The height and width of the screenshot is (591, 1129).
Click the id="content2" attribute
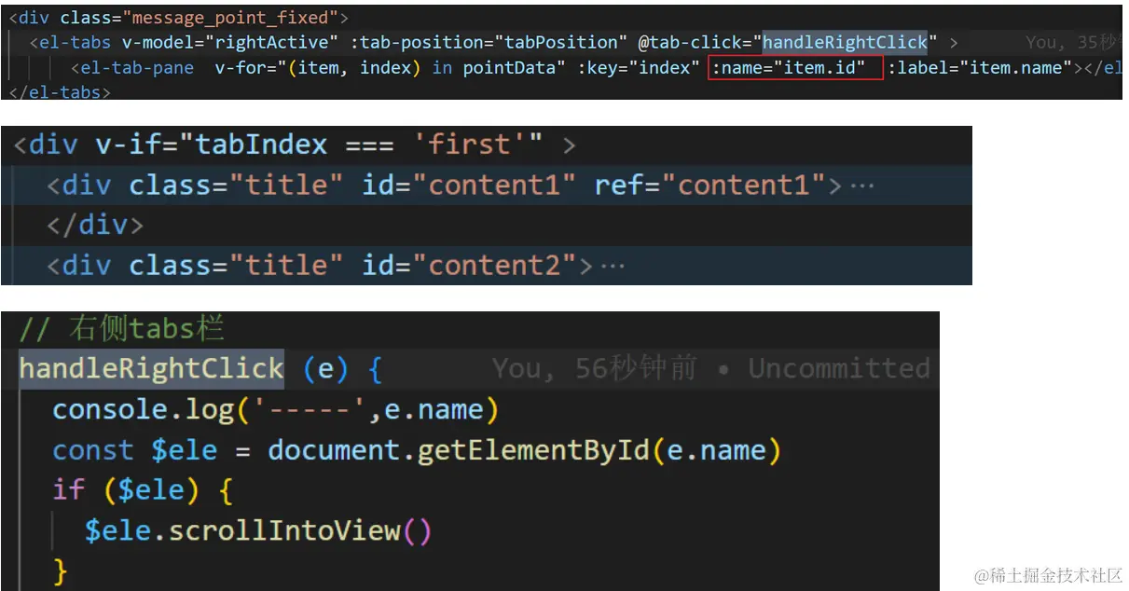469,266
